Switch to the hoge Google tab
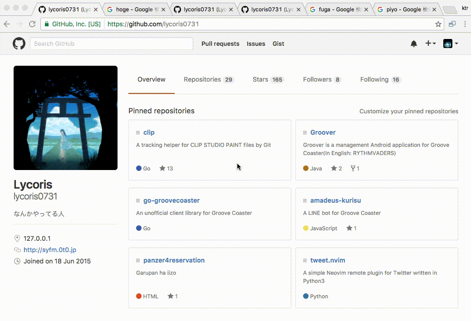Viewport: 471px width, 321px height. click(x=137, y=10)
